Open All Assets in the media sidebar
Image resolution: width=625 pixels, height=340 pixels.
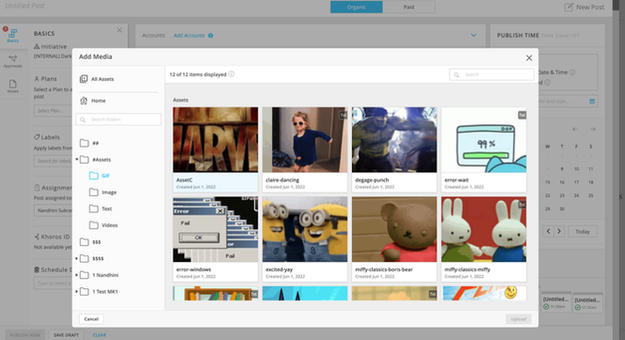(x=97, y=79)
